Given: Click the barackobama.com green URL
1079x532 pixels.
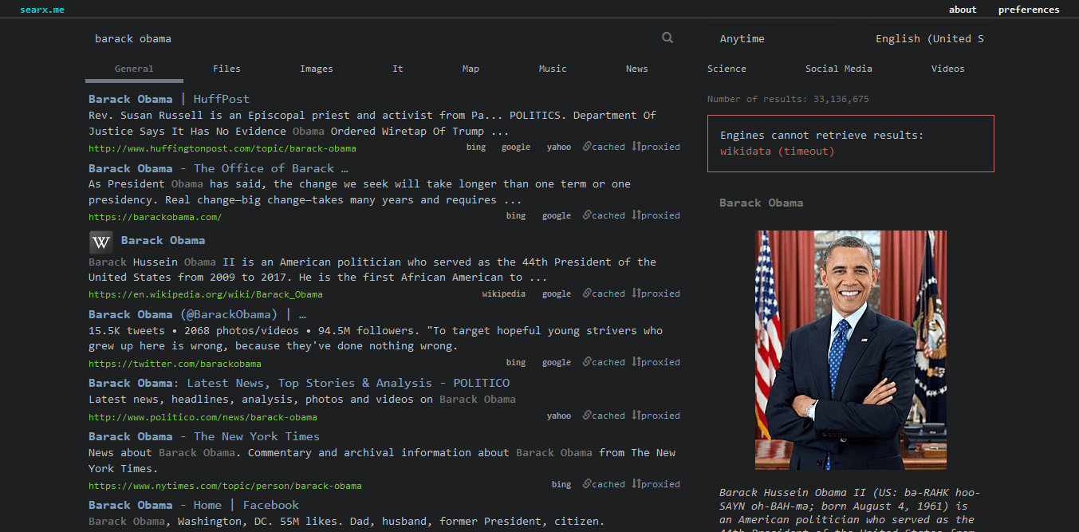Looking at the screenshot, I should tap(156, 217).
